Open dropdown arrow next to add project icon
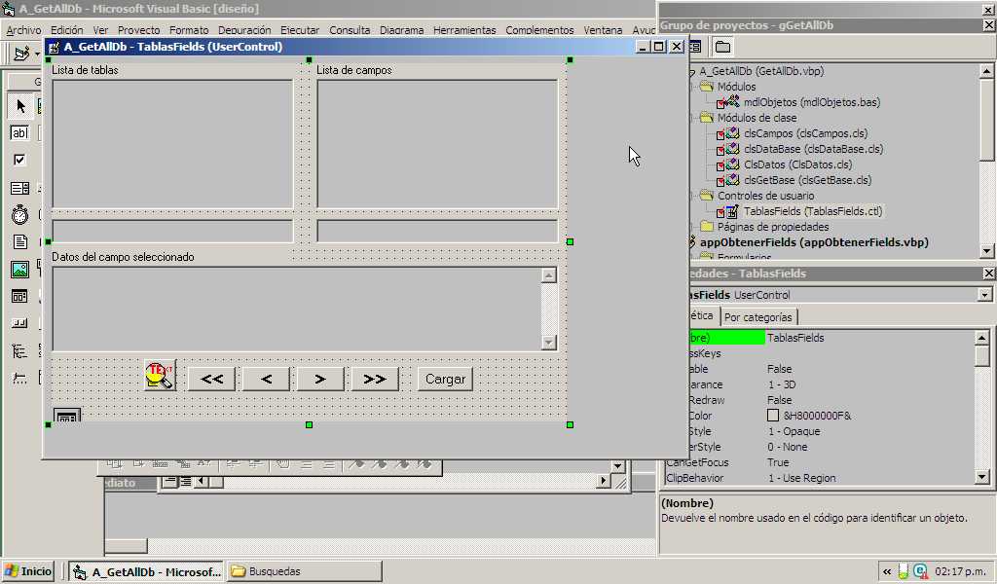 38,54
